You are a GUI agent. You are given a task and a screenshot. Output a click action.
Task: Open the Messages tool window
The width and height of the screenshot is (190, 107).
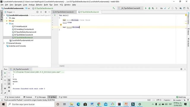40,97
